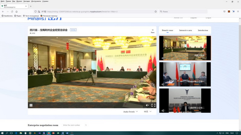241x135 pixels.
Task: Open PowerPoint from the taskbar
Action: [x=53, y=133]
